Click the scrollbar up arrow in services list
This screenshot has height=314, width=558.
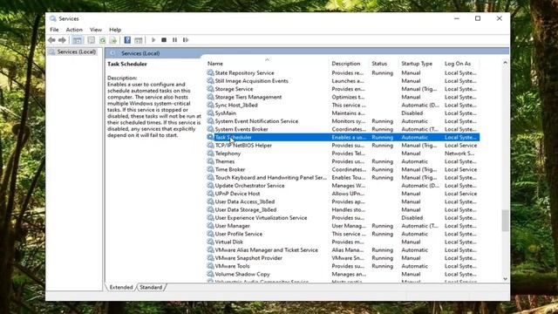[x=505, y=63]
